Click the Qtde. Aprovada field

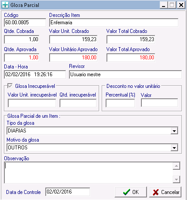pyautogui.click(x=22, y=58)
